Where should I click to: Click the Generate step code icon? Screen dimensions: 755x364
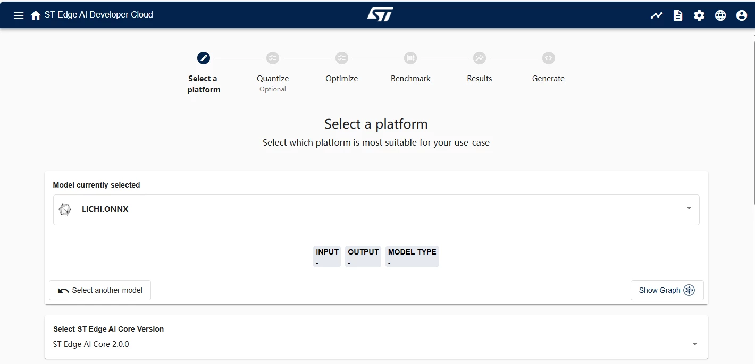548,58
